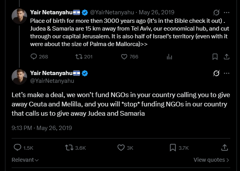Like the first tweet with 766 likes
Viewport: 240px width, 171px height.
(x=129, y=57)
